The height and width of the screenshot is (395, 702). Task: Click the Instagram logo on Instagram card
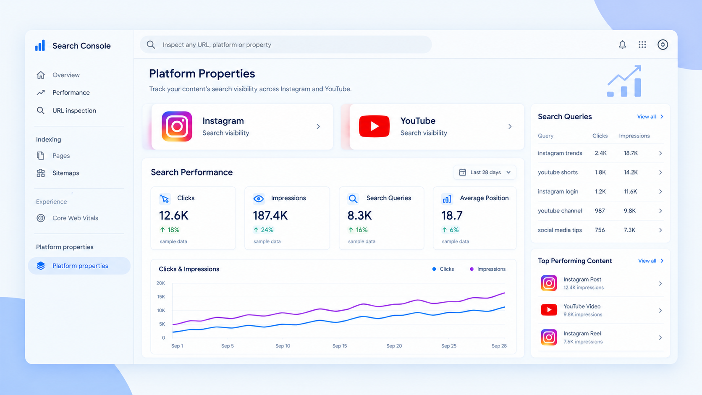[177, 126]
